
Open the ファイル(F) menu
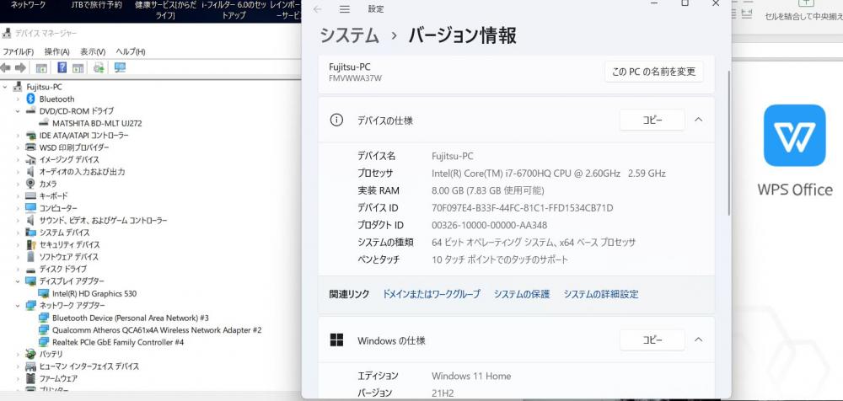(x=19, y=51)
